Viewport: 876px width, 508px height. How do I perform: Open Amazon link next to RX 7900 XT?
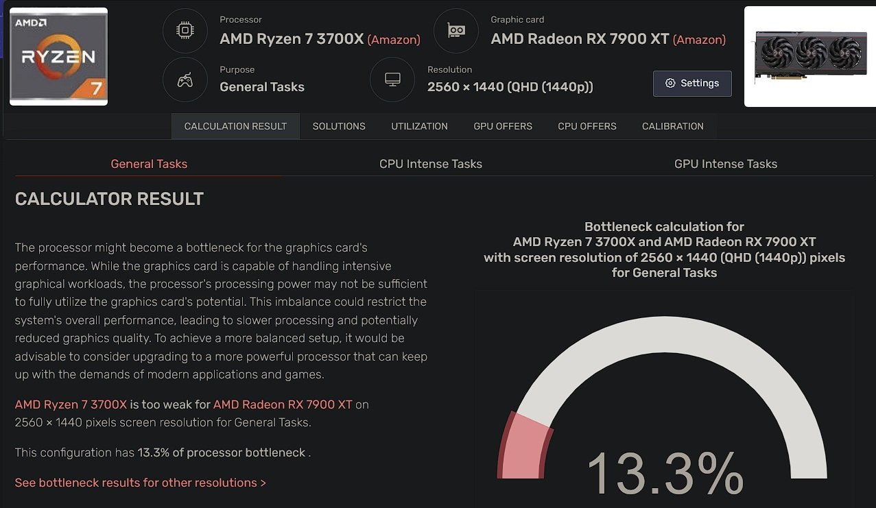click(699, 40)
